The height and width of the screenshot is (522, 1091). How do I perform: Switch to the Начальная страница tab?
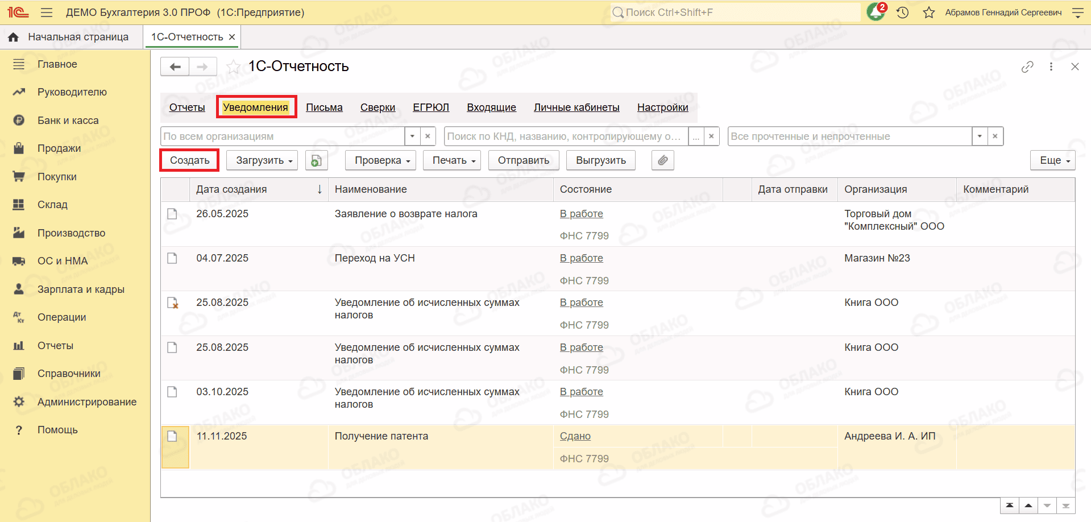click(x=72, y=37)
